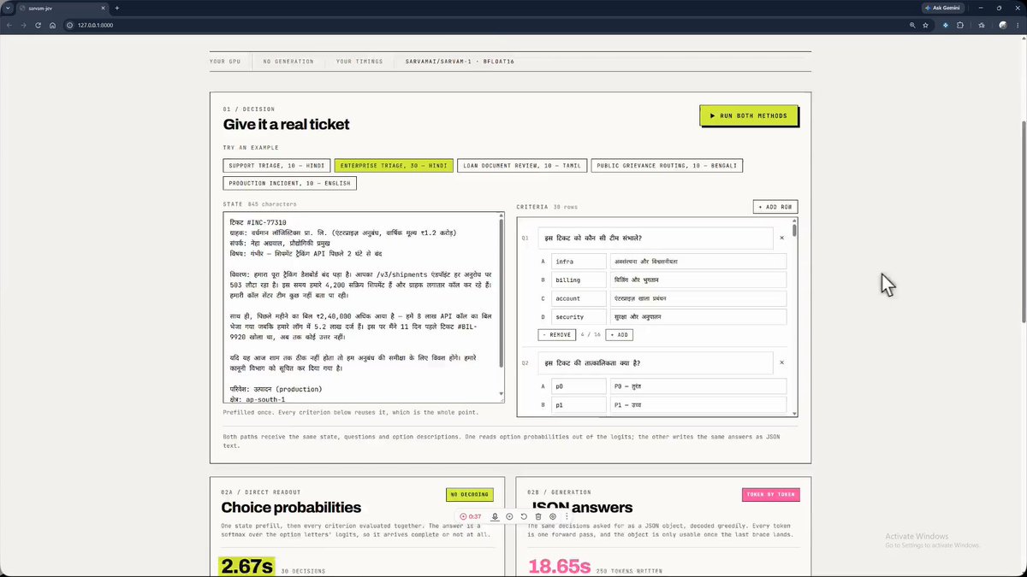Reload the page in the browser toolbar
1027x577 pixels.
[39, 25]
